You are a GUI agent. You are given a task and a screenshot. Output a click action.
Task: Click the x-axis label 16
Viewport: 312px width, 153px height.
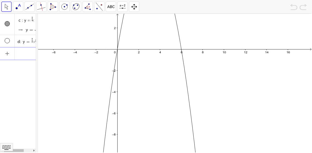288,52
